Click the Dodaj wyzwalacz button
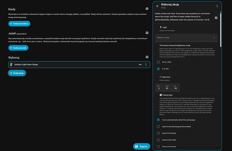This screenshot has height=151, width=232. coord(20,24)
